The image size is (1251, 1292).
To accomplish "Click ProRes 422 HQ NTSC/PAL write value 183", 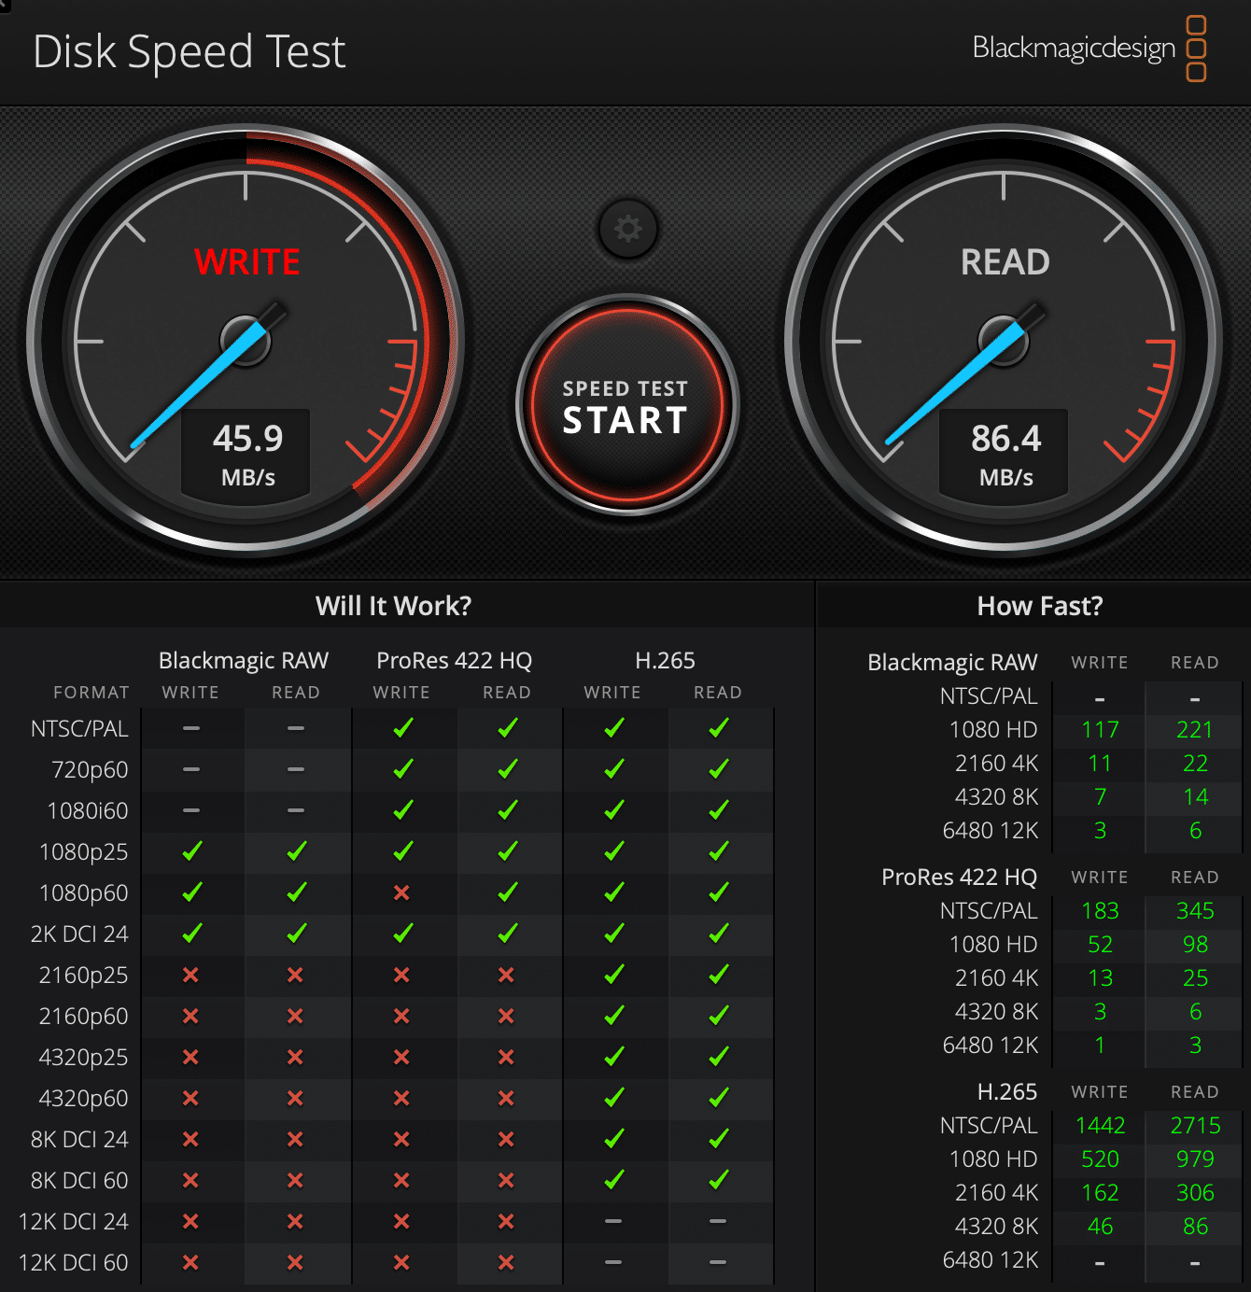I will (1100, 910).
